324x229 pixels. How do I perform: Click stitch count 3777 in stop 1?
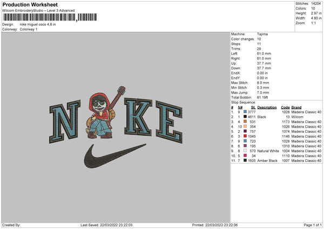252,112
